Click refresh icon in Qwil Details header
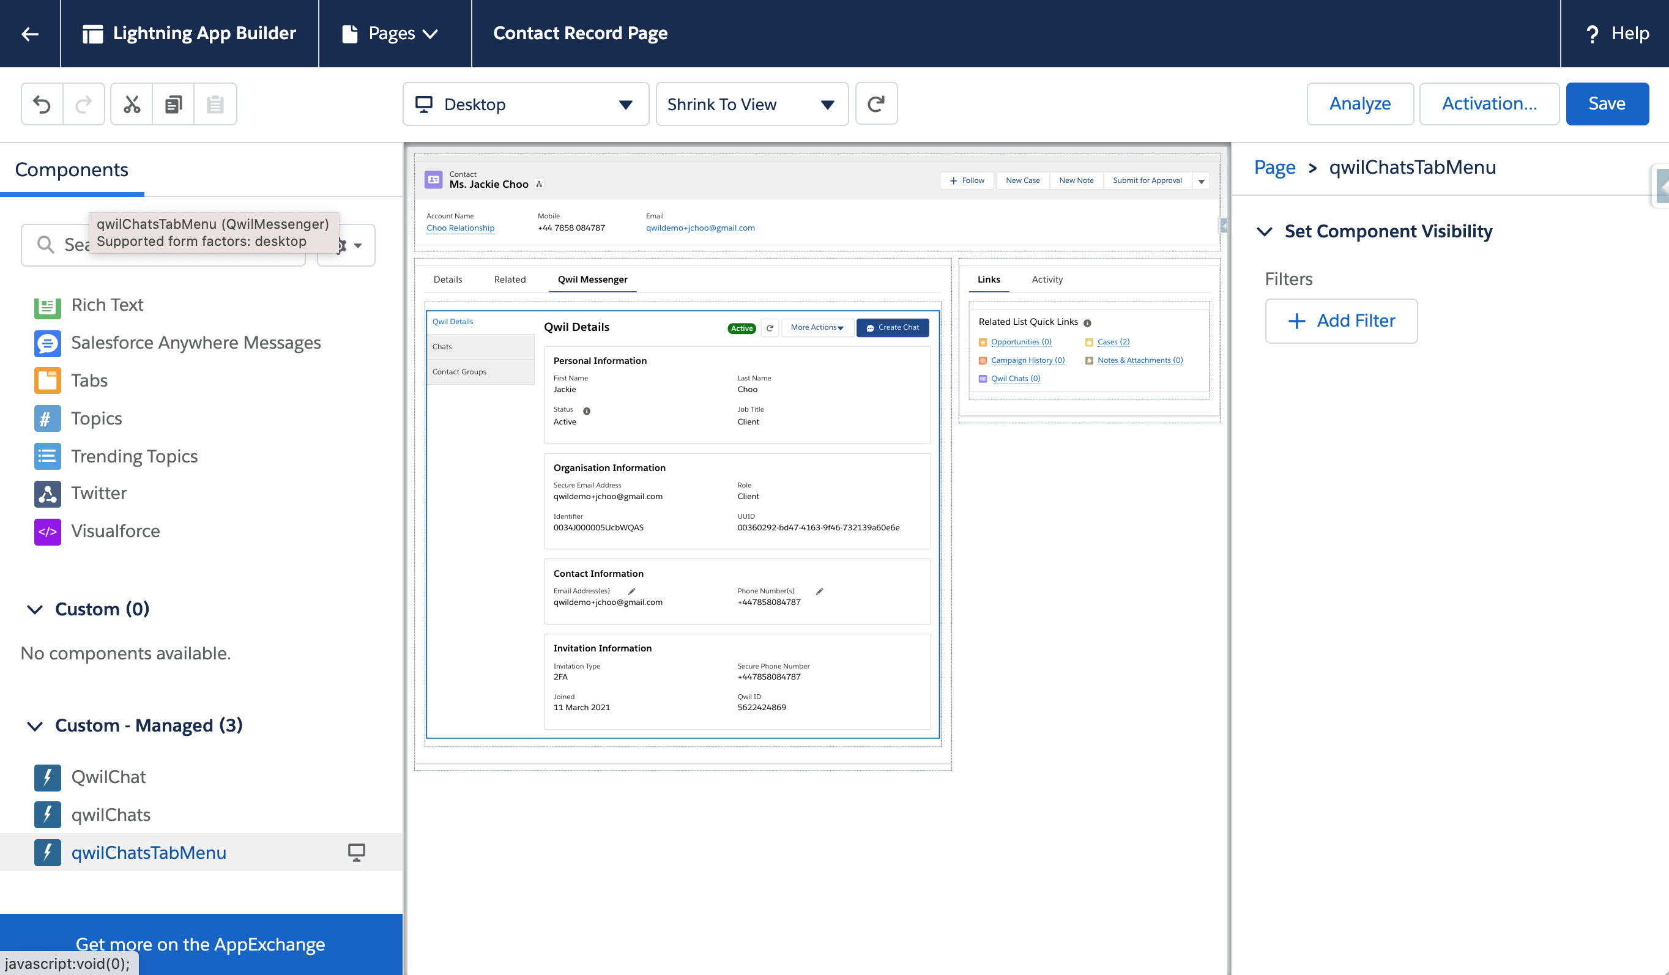This screenshot has width=1669, height=975. coord(770,328)
